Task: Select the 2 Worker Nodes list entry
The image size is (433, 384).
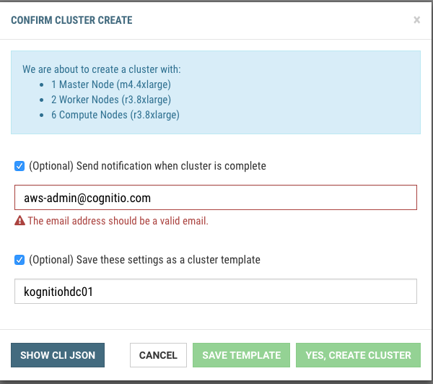Action: (111, 100)
